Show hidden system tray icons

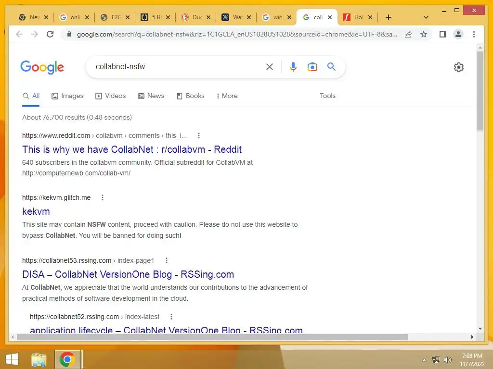(424, 360)
